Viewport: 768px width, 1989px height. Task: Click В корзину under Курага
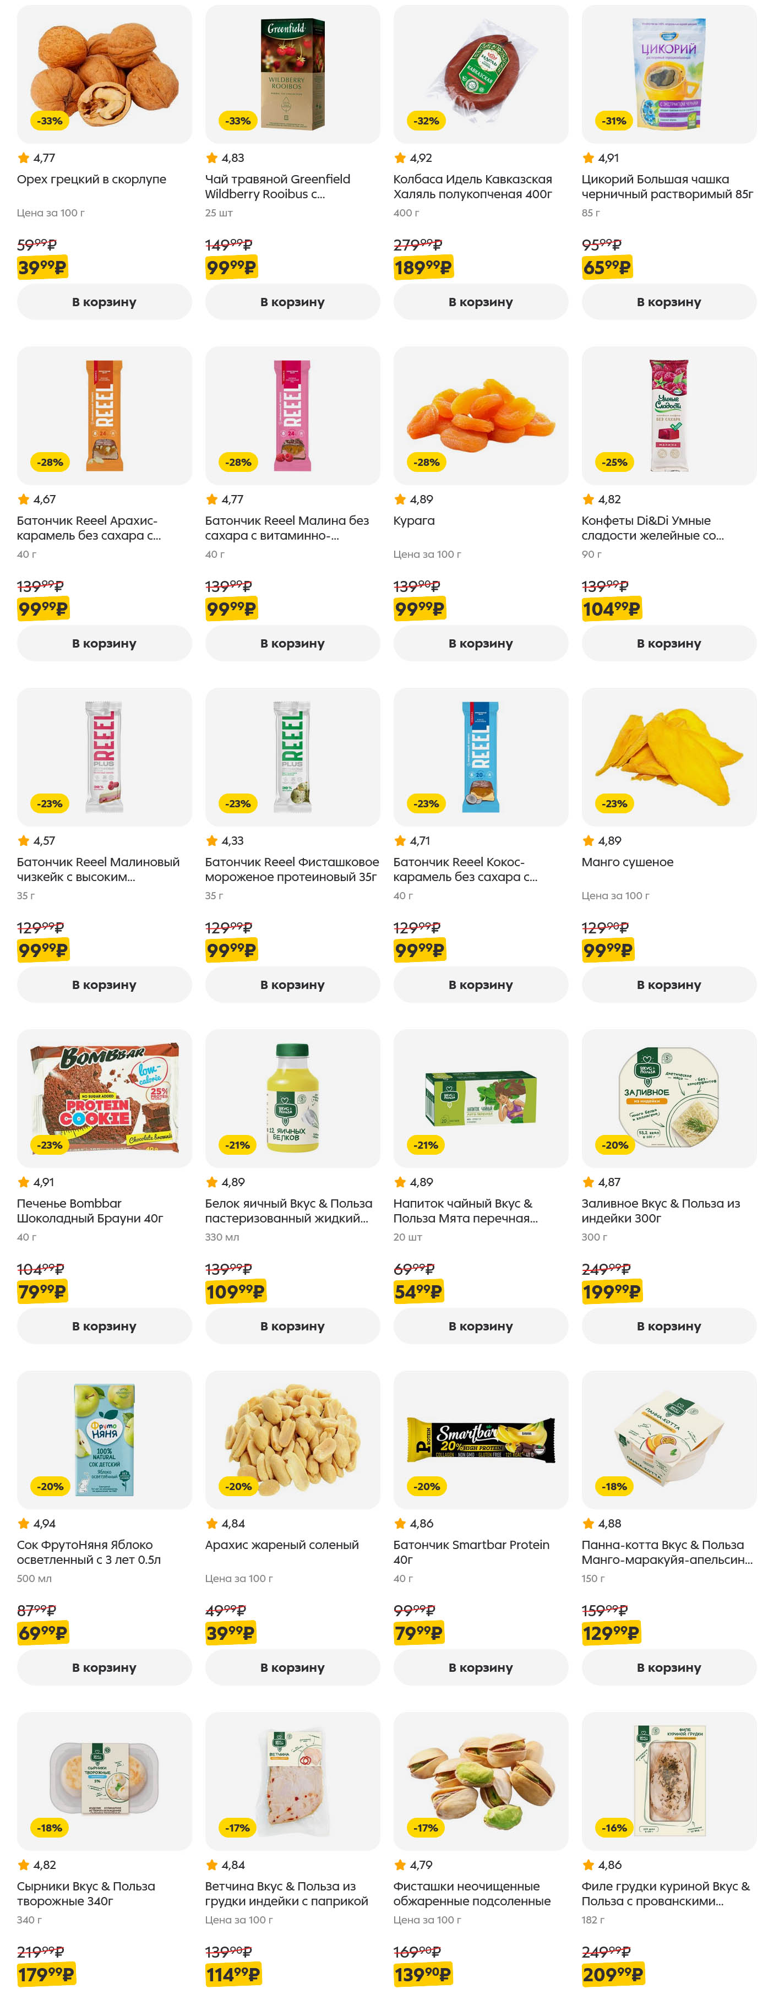(x=480, y=643)
